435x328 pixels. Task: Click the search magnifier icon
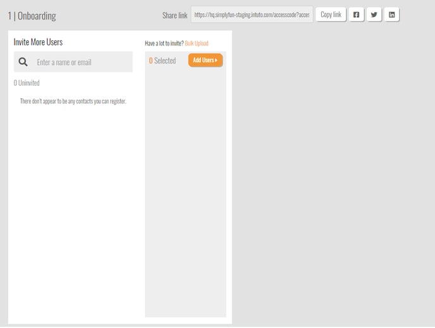[x=23, y=62]
